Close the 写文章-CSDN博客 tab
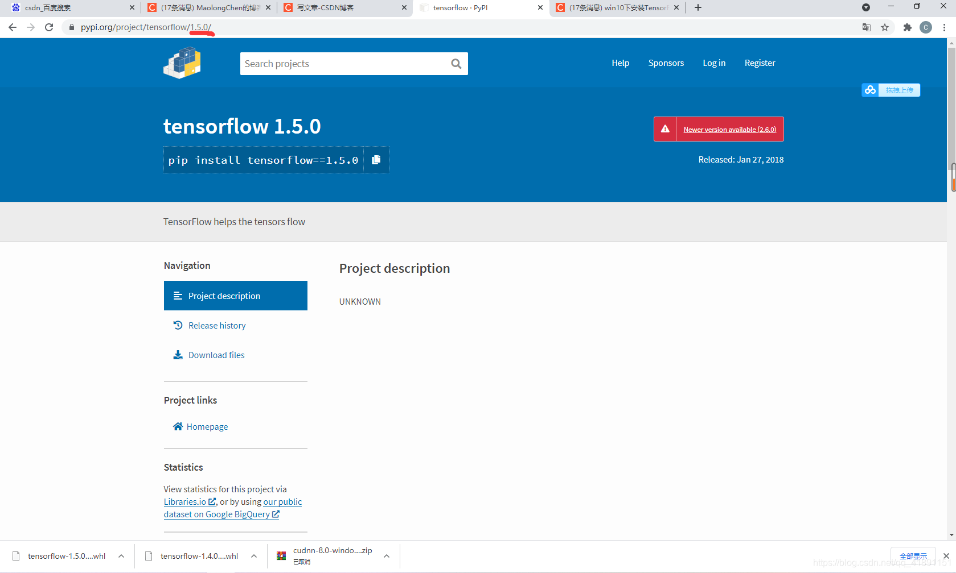 pos(404,7)
